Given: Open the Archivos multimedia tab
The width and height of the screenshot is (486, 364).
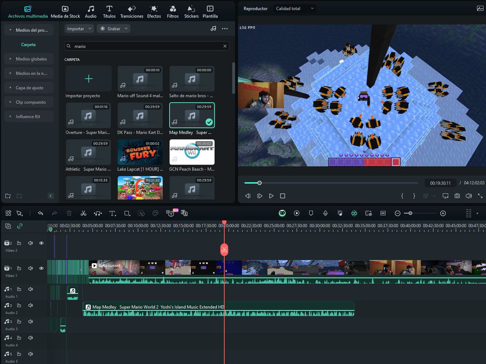Looking at the screenshot, I should point(28,12).
